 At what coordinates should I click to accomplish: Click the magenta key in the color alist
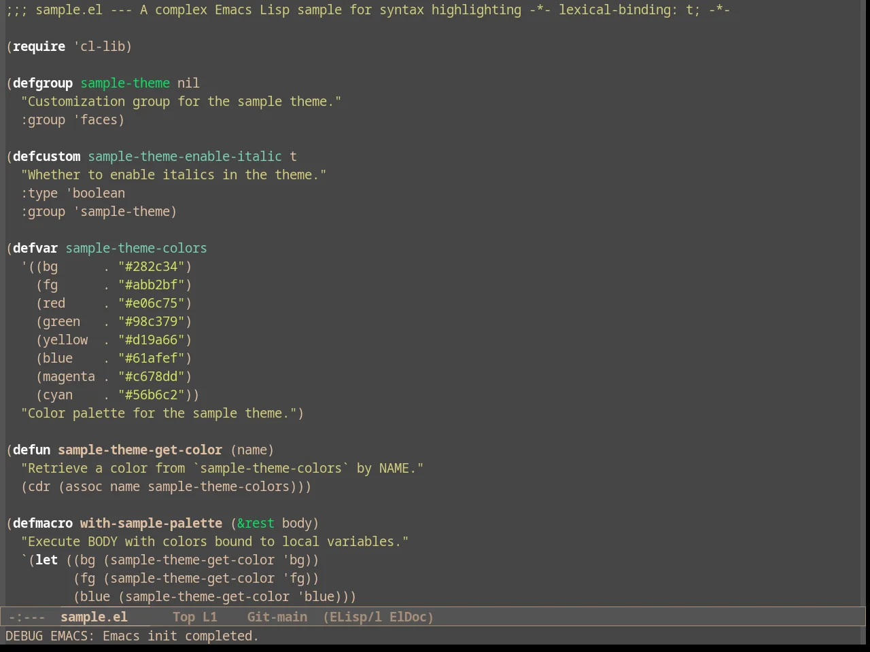(69, 376)
